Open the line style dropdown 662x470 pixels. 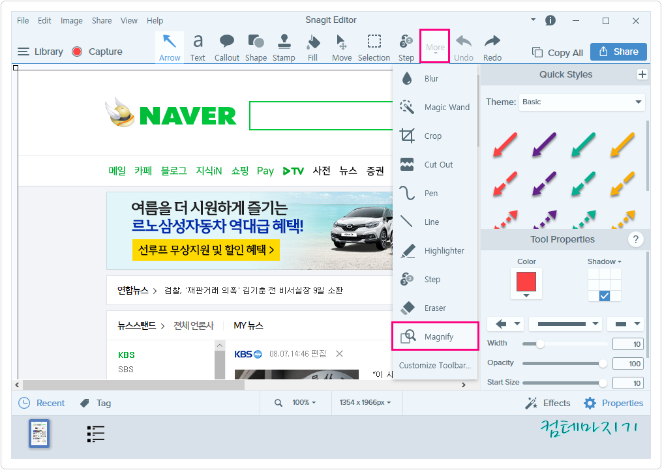click(565, 324)
